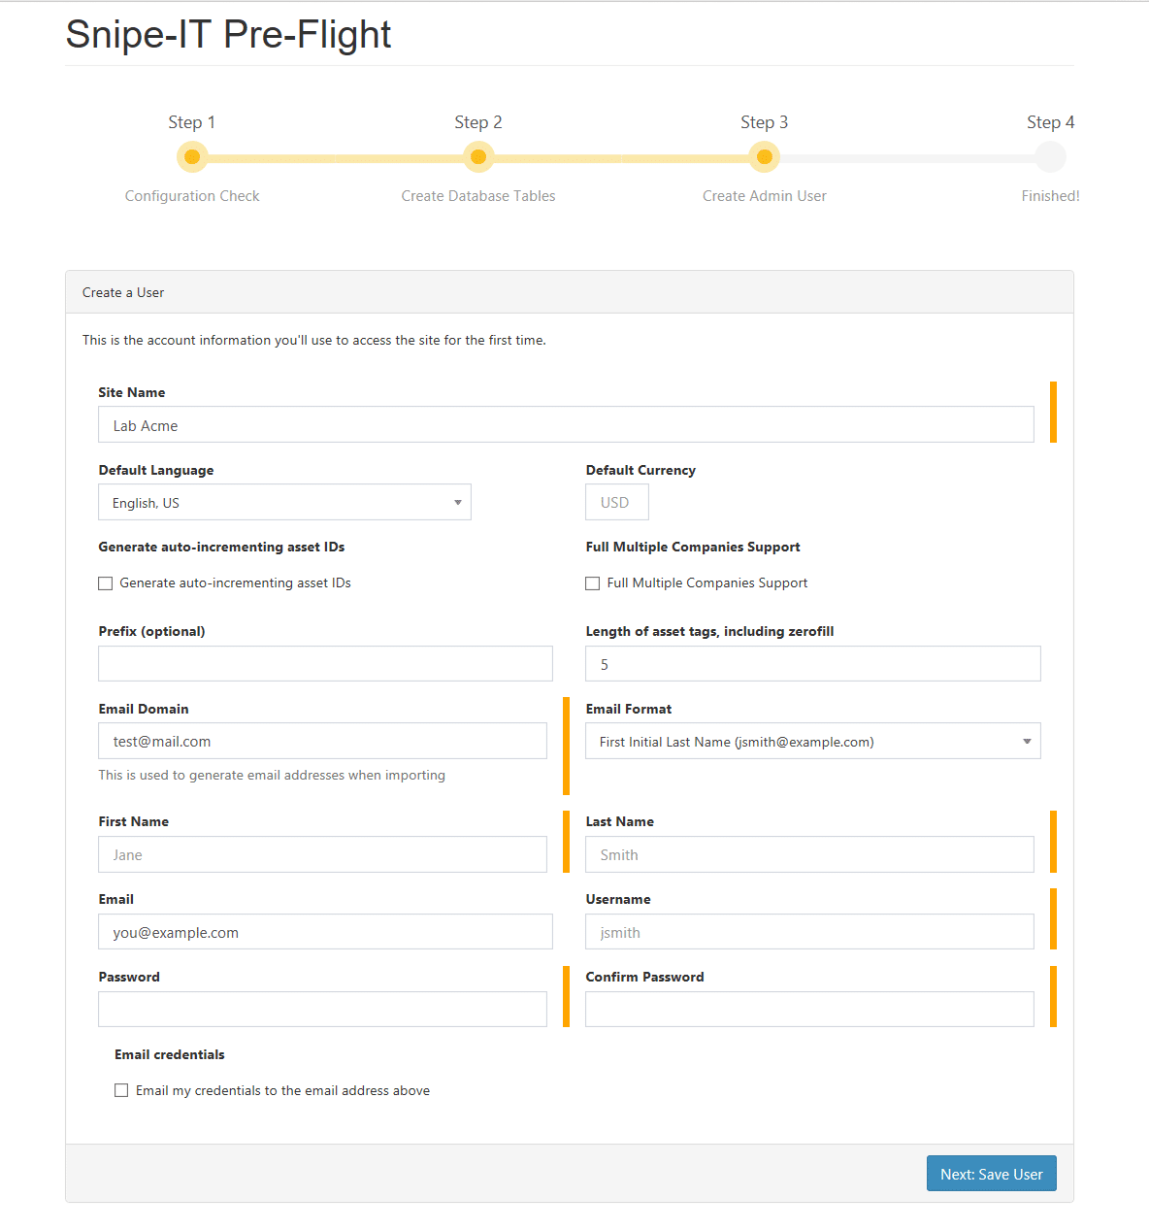
Task: Select the Prefix (optional) text box
Action: pos(325,663)
